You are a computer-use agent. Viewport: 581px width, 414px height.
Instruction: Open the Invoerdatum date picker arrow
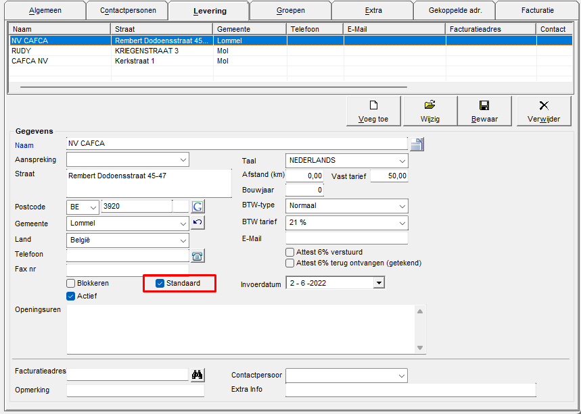pyautogui.click(x=379, y=283)
